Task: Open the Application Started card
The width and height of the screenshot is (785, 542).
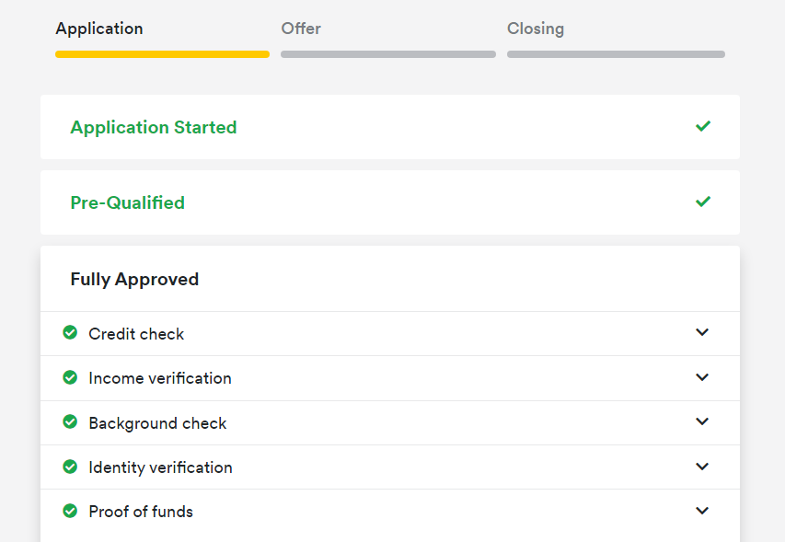Action: point(390,127)
